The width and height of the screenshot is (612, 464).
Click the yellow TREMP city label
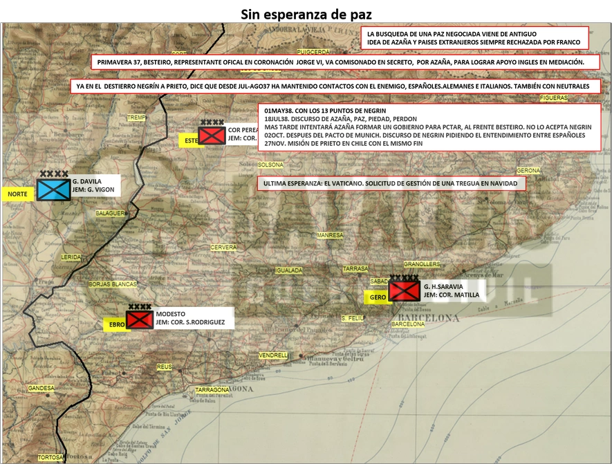136,118
